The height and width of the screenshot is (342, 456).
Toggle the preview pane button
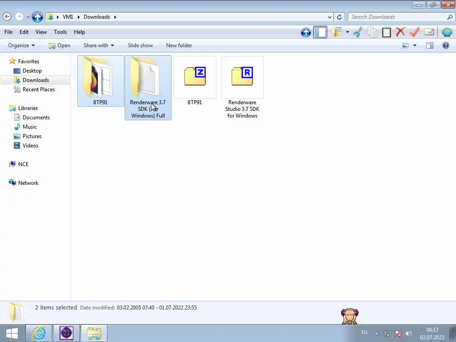(430, 45)
